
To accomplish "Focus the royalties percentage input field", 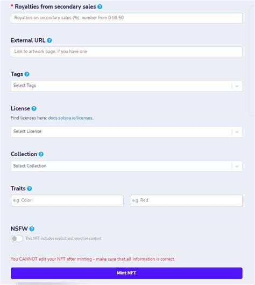I will pos(126,18).
